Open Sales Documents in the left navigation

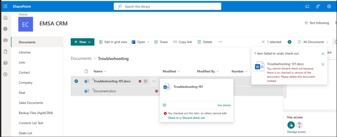point(31,103)
